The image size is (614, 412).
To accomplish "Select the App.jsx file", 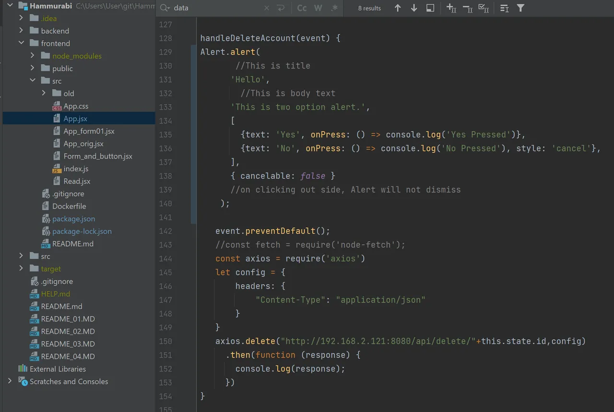I will [x=75, y=118].
